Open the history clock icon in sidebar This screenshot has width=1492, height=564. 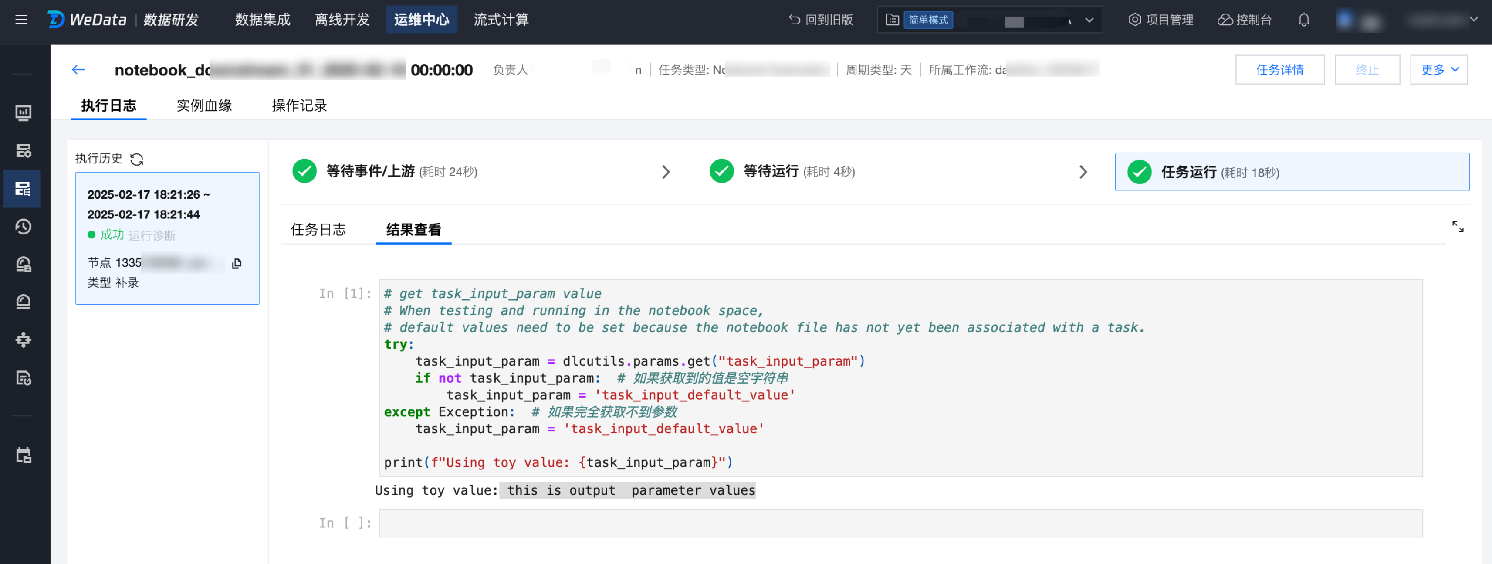[x=23, y=227]
